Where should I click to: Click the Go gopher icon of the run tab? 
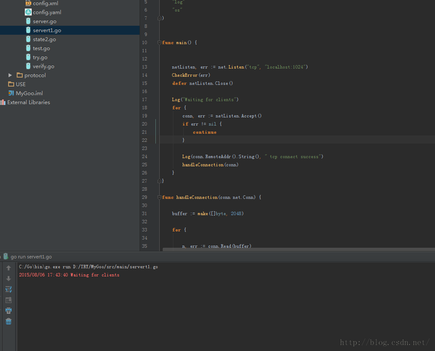6,256
